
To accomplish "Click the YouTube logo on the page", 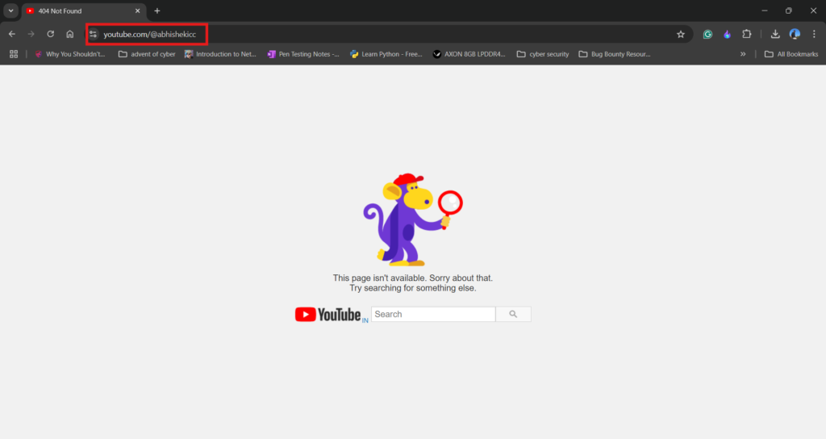I will (327, 315).
